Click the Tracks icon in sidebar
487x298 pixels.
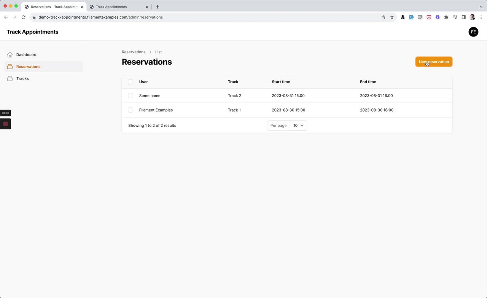click(x=10, y=78)
